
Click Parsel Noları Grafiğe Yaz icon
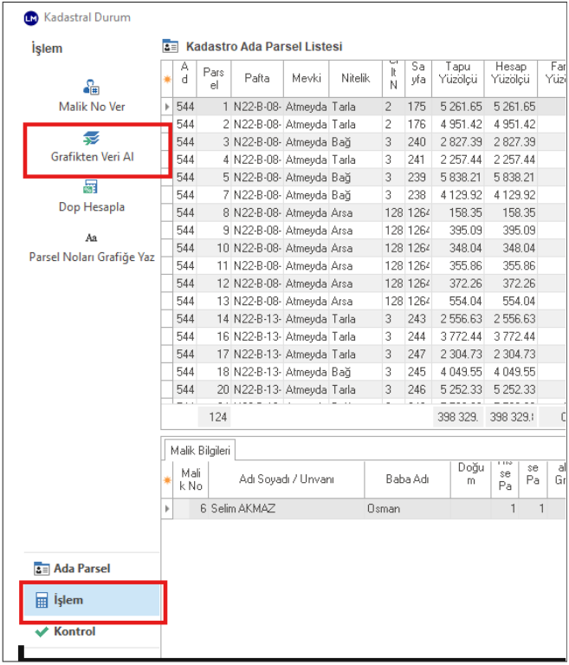click(91, 238)
